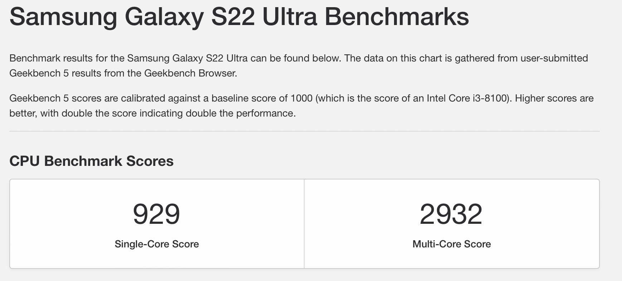The image size is (622, 281).
Task: Click the horizontal divider above CPU Benchmark Scores
Action: (x=304, y=131)
